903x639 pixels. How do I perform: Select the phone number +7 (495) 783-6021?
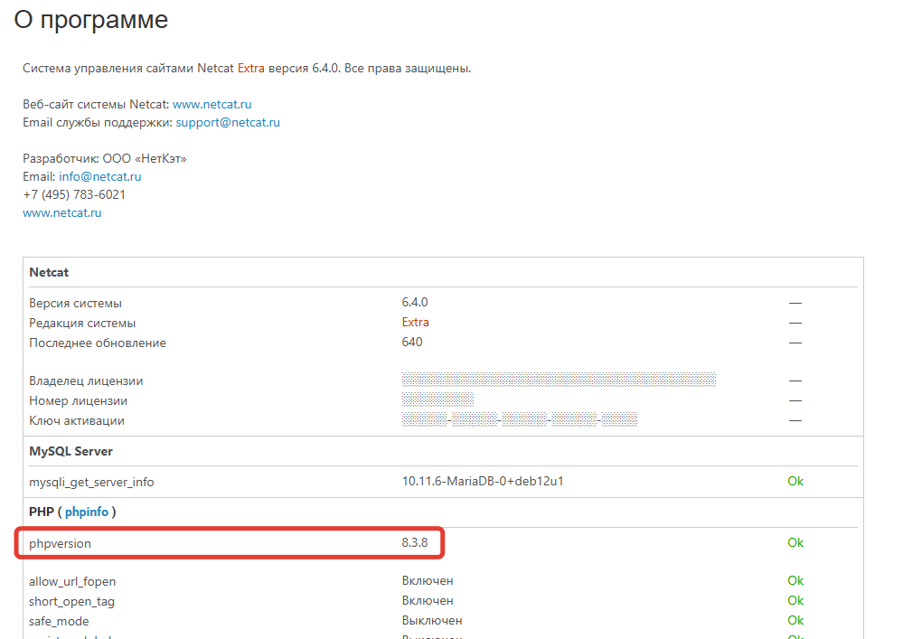coord(74,194)
